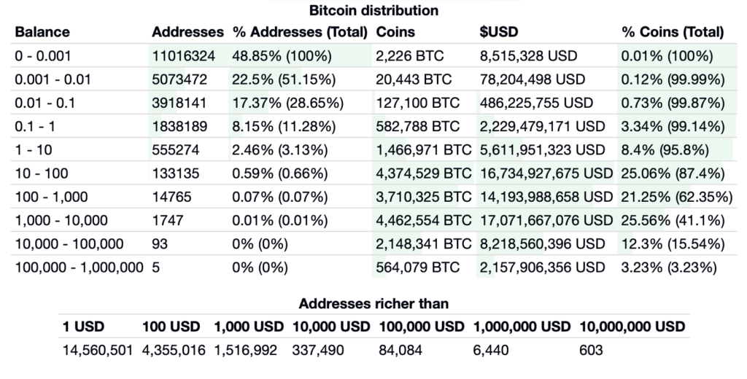Click the % Addresses (Total) header
Screen dimensions: 747x379
pos(299,32)
